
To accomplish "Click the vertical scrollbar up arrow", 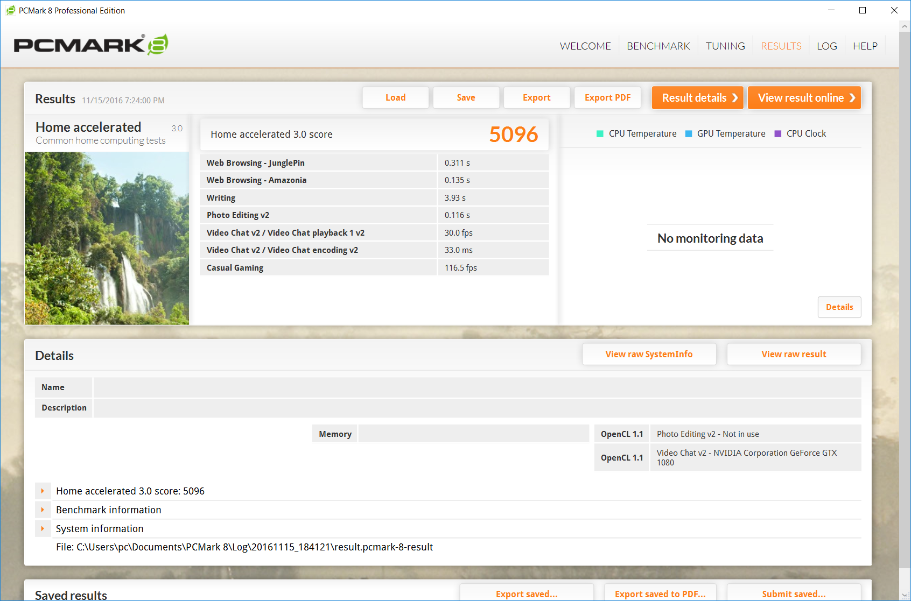I will (905, 26).
